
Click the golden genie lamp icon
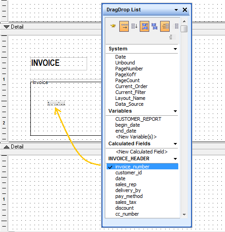[113, 26]
